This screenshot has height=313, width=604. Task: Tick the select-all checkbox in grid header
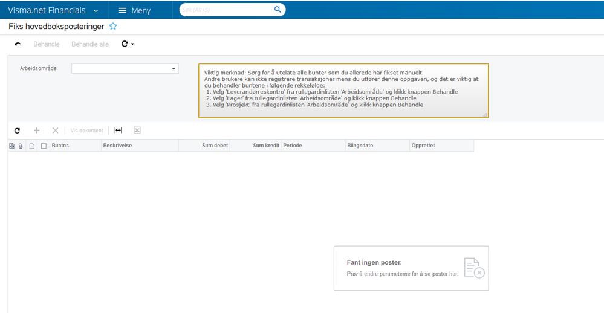pyautogui.click(x=44, y=146)
